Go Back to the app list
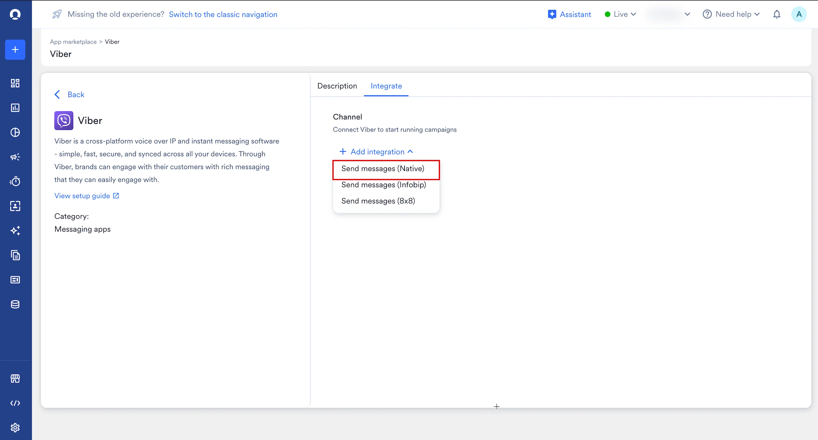818x440 pixels. tap(69, 95)
